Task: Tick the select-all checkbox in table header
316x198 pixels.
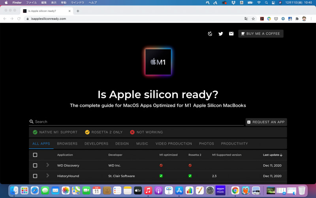Action: (35, 155)
